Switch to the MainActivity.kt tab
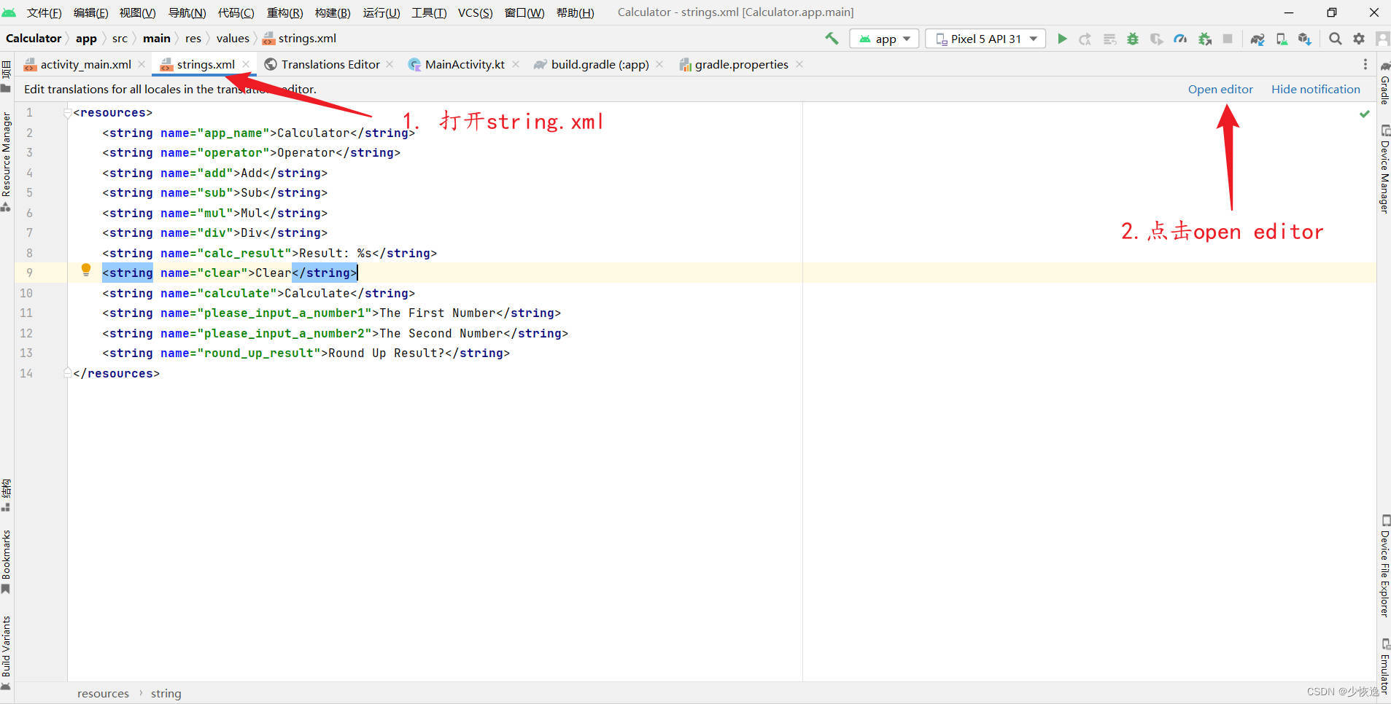The height and width of the screenshot is (704, 1391). tap(465, 64)
